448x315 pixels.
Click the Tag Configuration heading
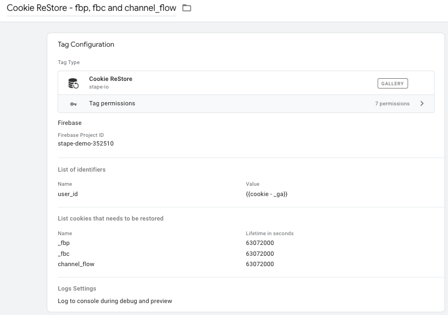pos(86,45)
